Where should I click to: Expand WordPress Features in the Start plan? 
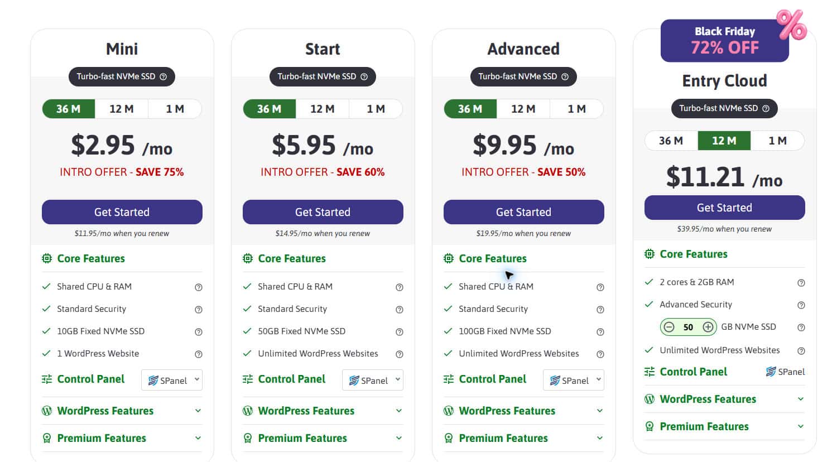click(x=323, y=411)
